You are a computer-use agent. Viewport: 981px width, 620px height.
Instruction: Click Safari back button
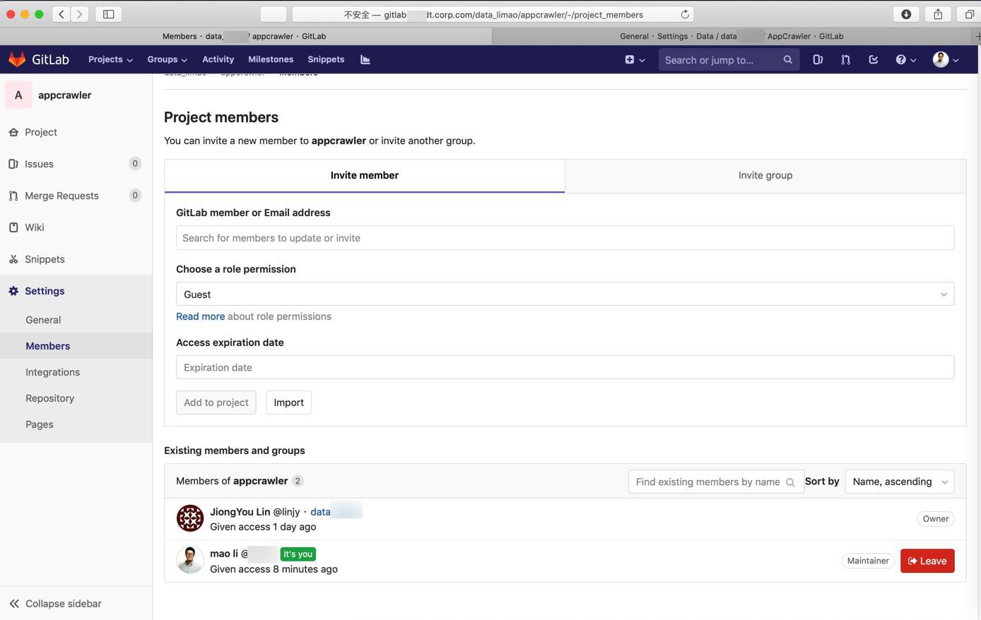coord(61,14)
